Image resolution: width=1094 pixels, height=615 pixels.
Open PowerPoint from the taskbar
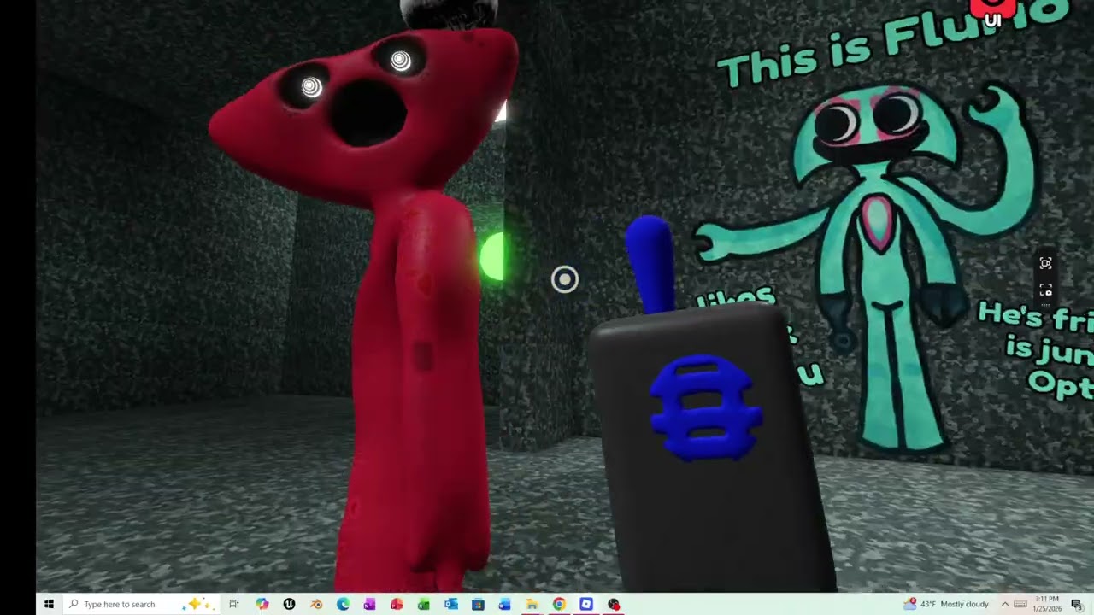[x=397, y=604]
